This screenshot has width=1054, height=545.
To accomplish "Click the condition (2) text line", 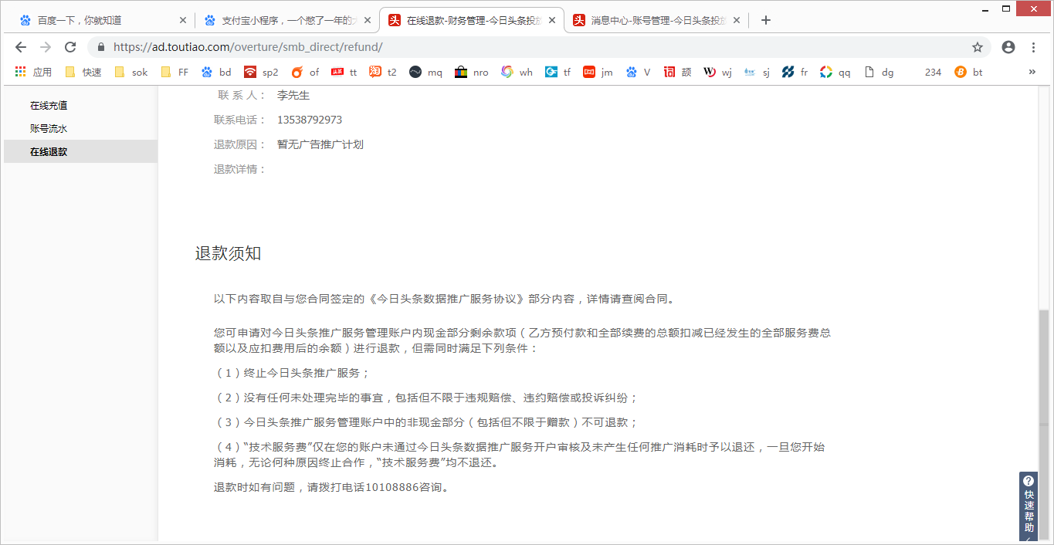I will [426, 398].
